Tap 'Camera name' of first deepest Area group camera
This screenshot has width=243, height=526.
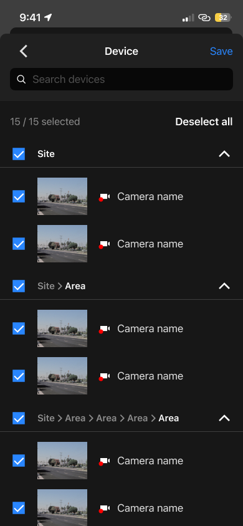tap(150, 461)
